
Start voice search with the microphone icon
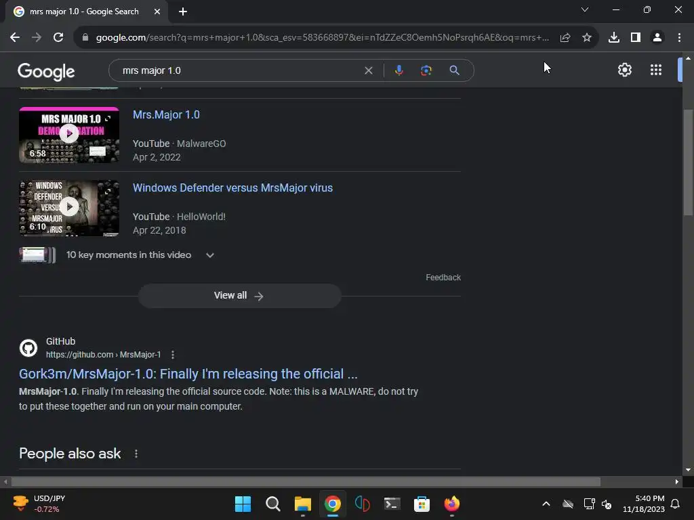(x=399, y=70)
